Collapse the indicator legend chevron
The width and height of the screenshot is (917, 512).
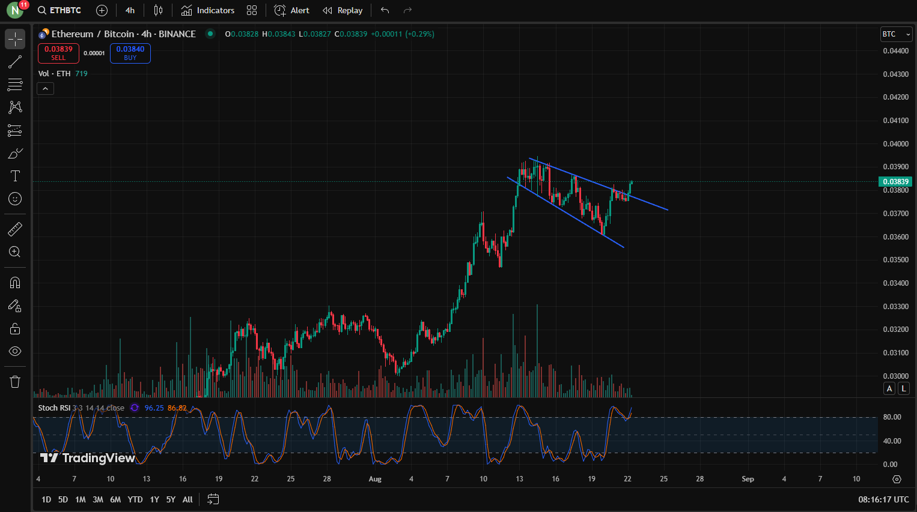pos(45,89)
